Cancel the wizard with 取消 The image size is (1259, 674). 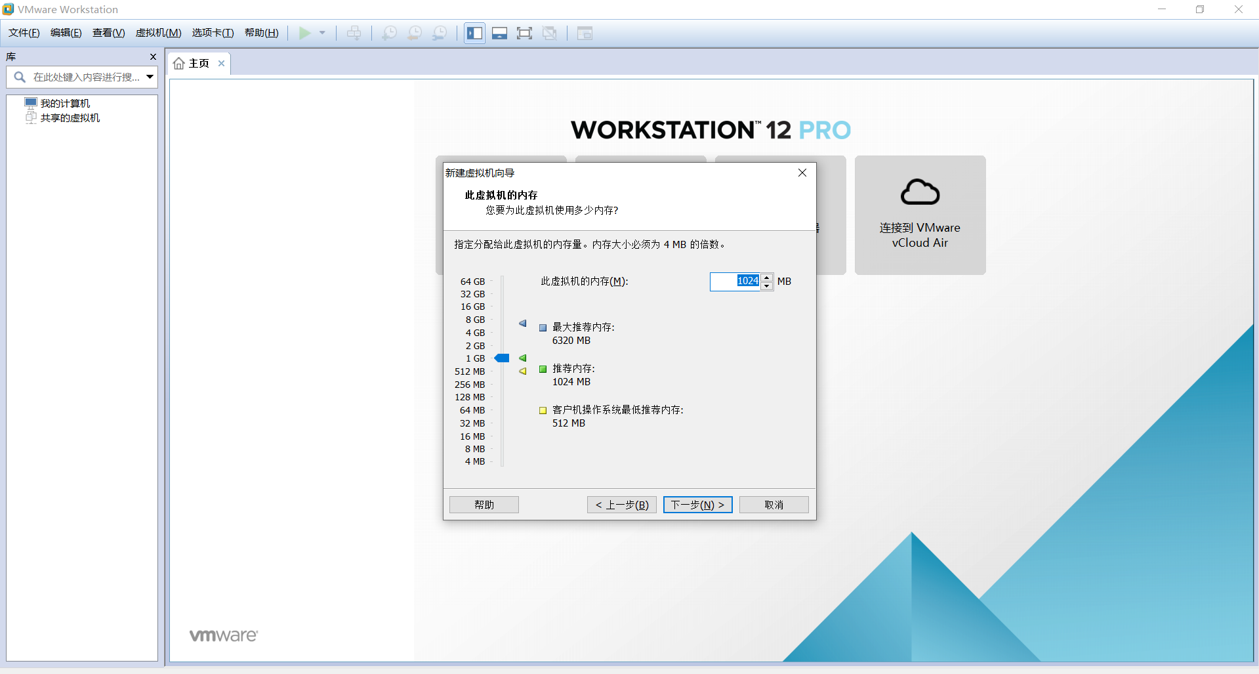coord(774,505)
